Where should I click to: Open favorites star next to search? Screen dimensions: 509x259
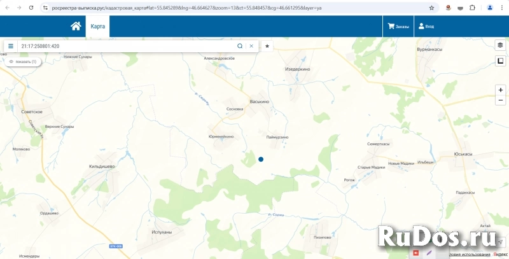pyautogui.click(x=267, y=46)
